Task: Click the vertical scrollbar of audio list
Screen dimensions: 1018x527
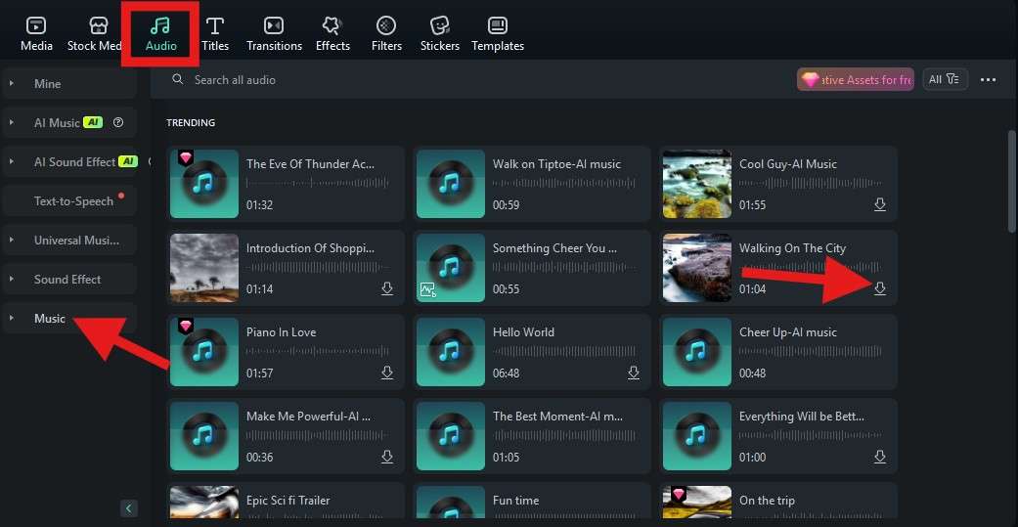Action: pos(1011,181)
